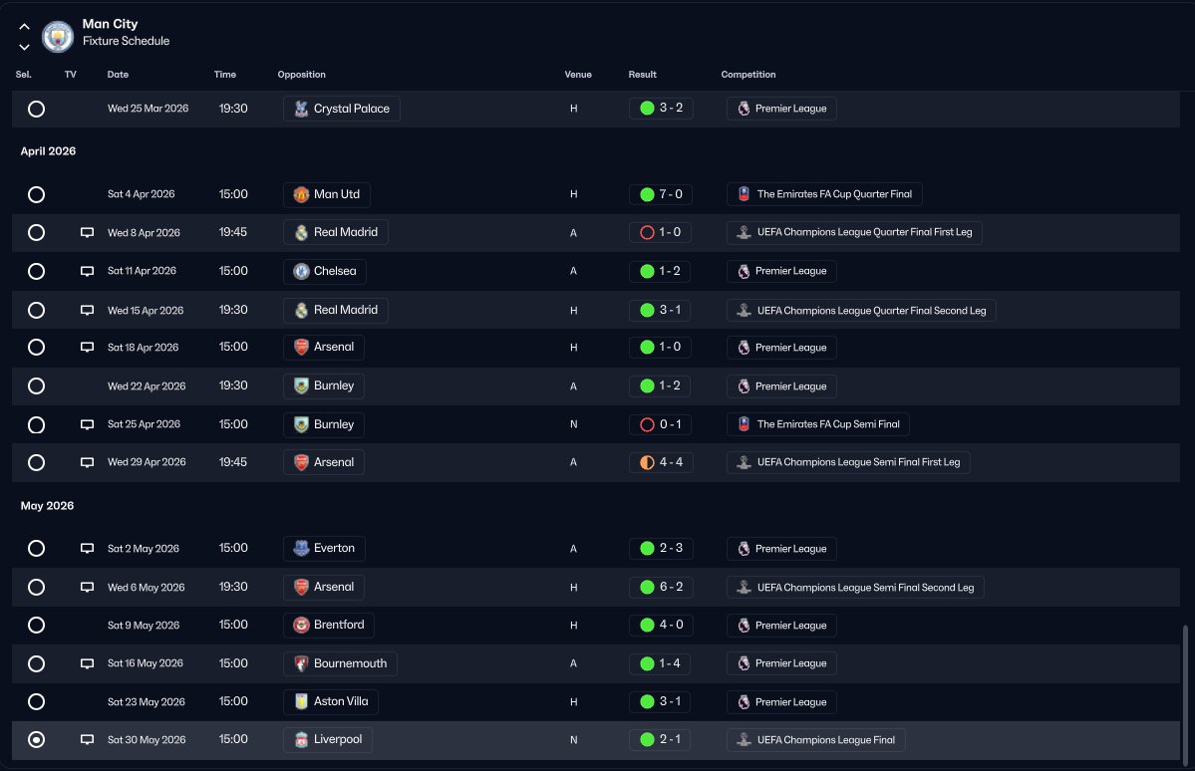Image resolution: width=1195 pixels, height=771 pixels.
Task: Click the orange draw indicator for Arsenal 4-4
Action: pos(647,462)
